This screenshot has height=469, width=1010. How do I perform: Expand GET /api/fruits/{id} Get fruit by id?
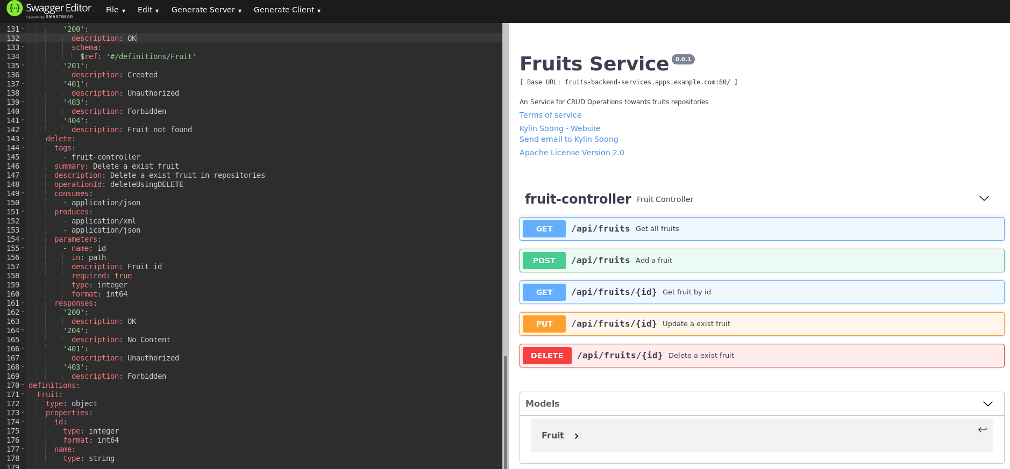tap(762, 292)
